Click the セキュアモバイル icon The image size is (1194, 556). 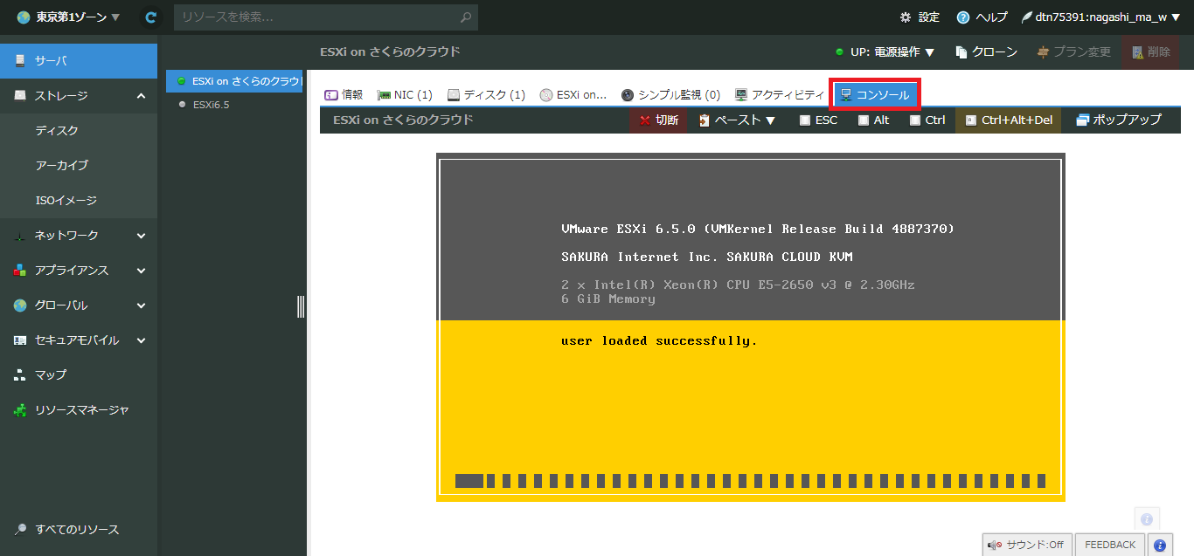coord(19,340)
